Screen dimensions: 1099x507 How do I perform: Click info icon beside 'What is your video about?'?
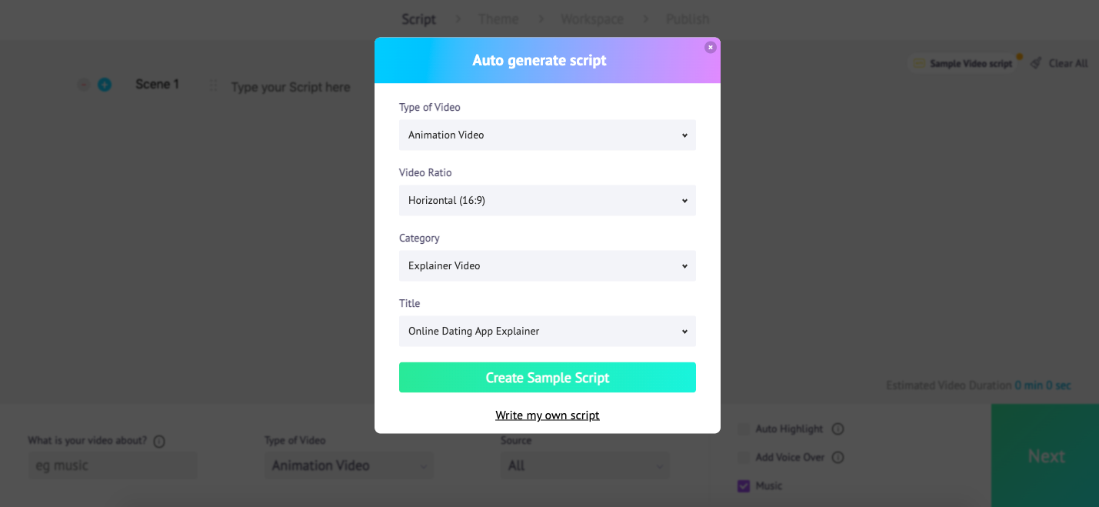point(159,442)
